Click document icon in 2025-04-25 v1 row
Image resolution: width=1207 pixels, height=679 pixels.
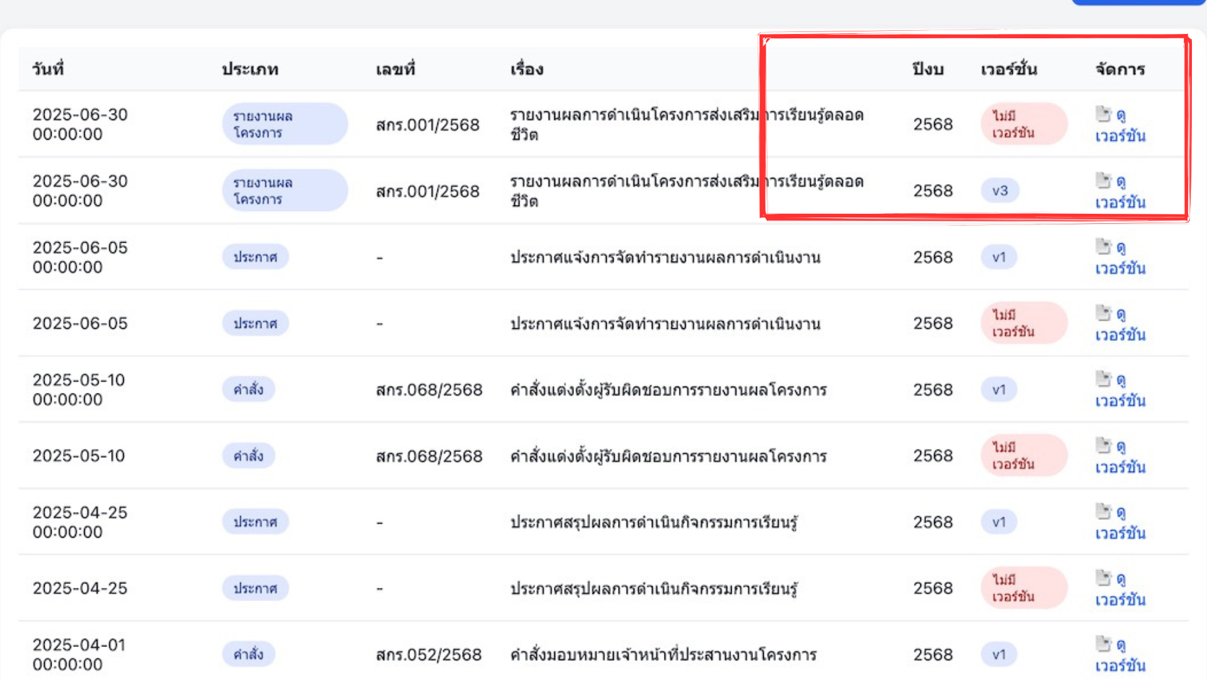tap(1103, 512)
